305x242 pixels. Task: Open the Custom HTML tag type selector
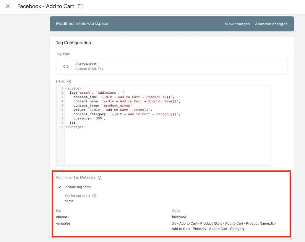click(x=172, y=66)
